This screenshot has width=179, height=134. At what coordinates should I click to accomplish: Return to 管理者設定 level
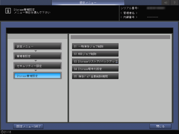(x=37, y=56)
